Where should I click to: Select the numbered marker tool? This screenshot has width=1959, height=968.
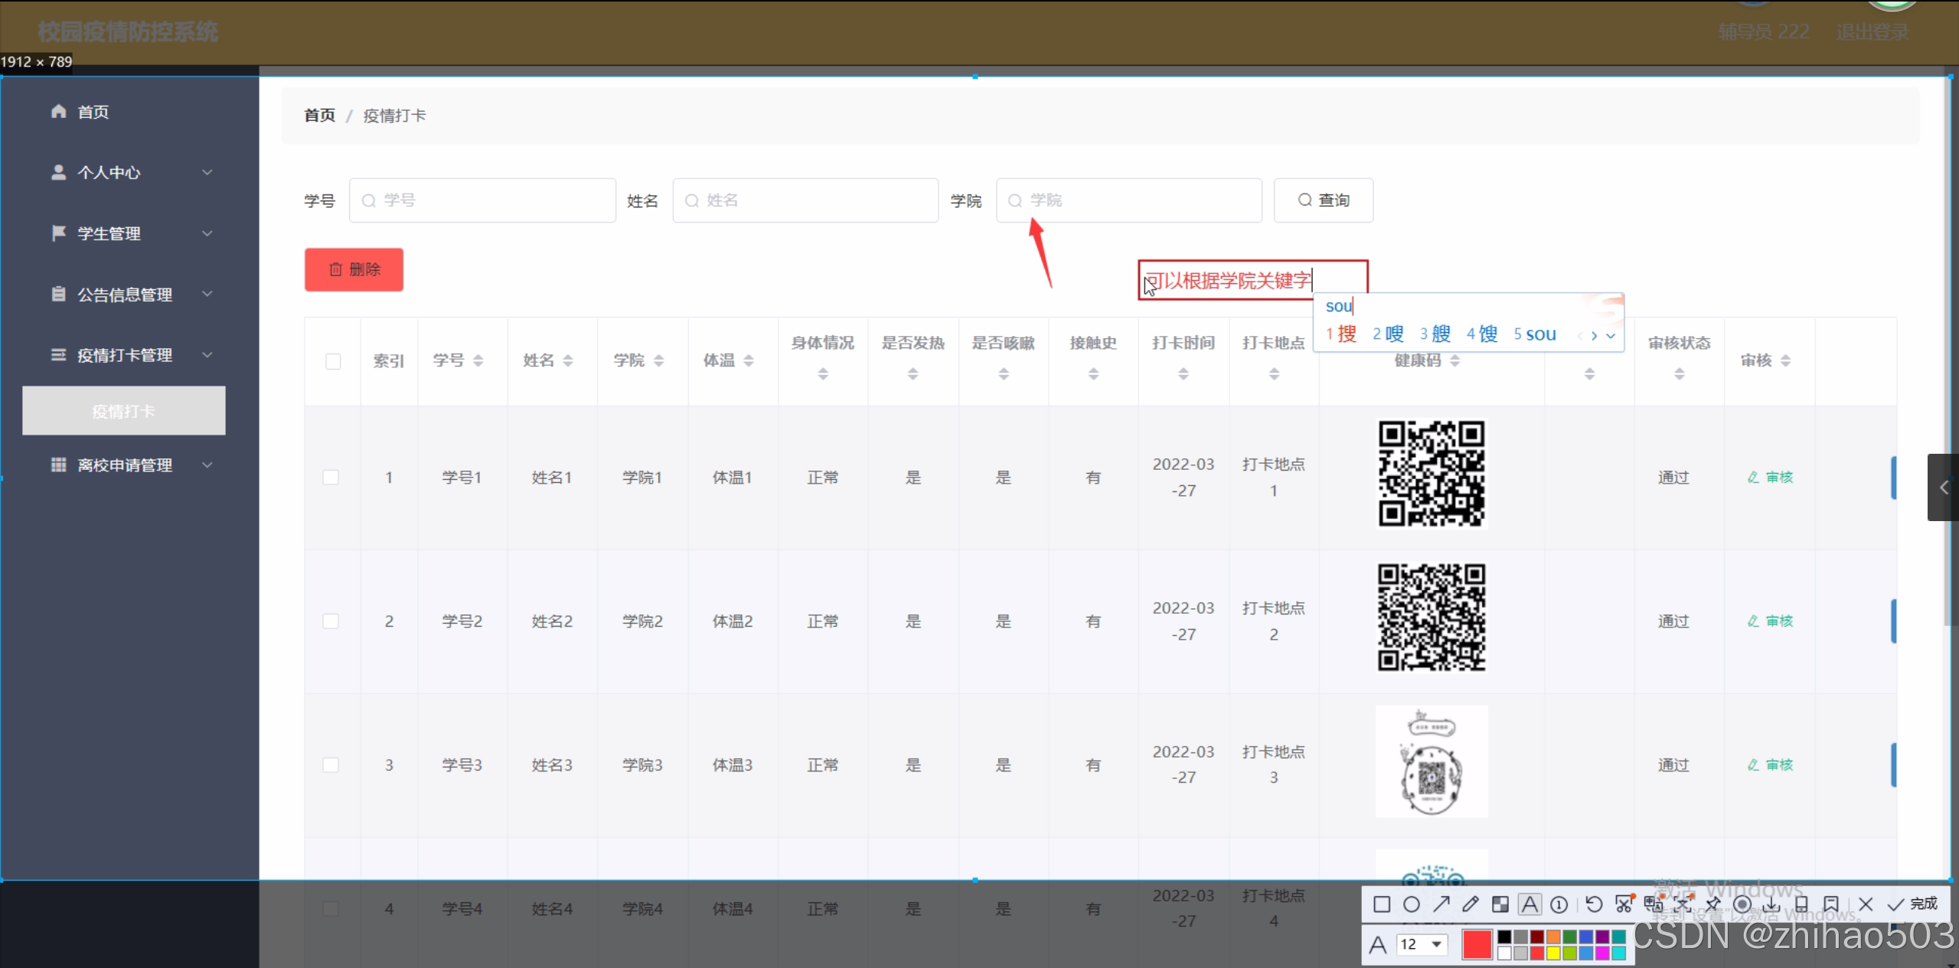(x=1559, y=904)
